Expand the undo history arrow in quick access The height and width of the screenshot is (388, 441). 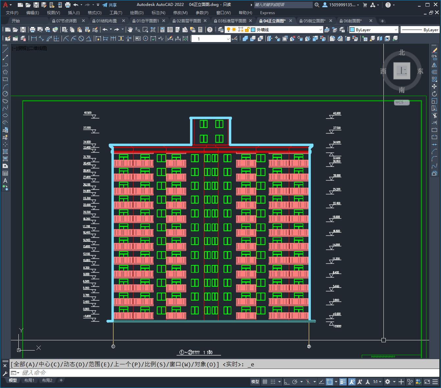coord(81,5)
